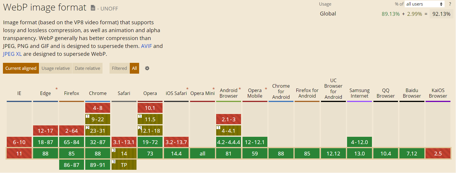Open the settings gear icon
456x173 pixels.
(147, 68)
